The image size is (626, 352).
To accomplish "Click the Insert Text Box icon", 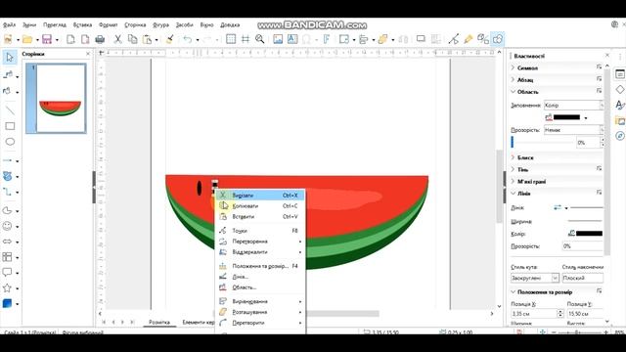I will (292, 39).
